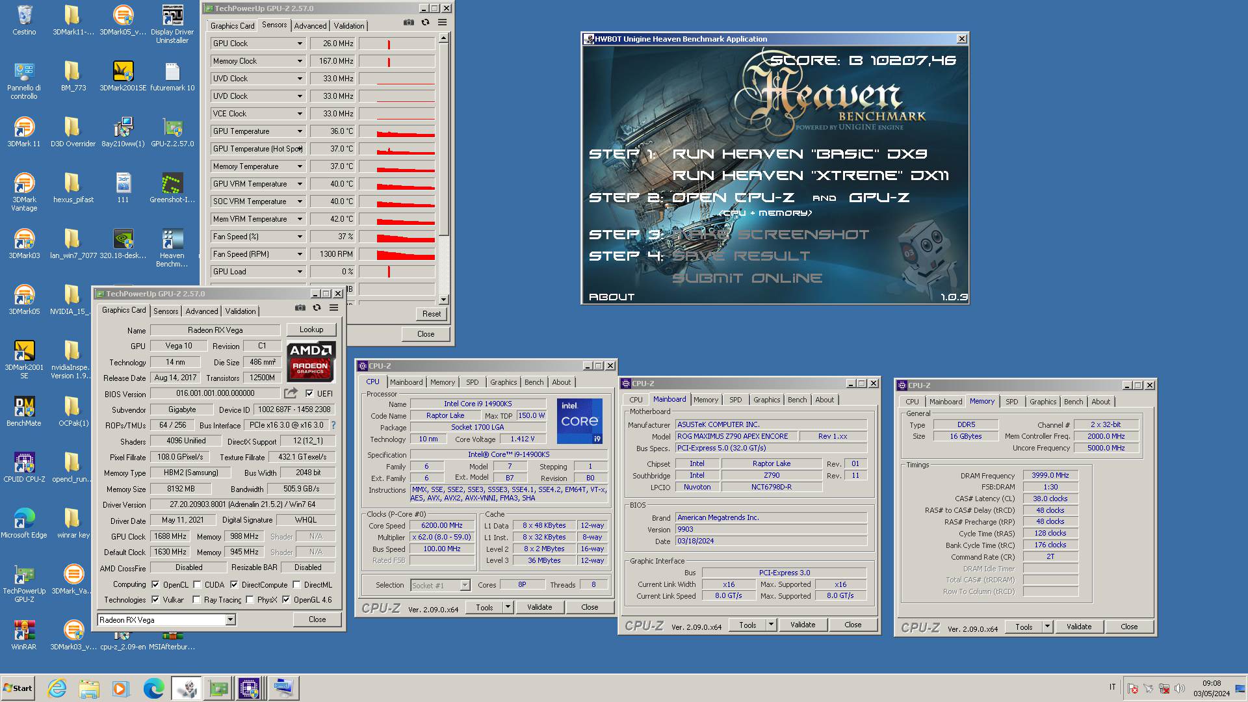Viewport: 1248px width, 702px height.
Task: Expand the Memory Clock sensor dropdown
Action: click(300, 61)
